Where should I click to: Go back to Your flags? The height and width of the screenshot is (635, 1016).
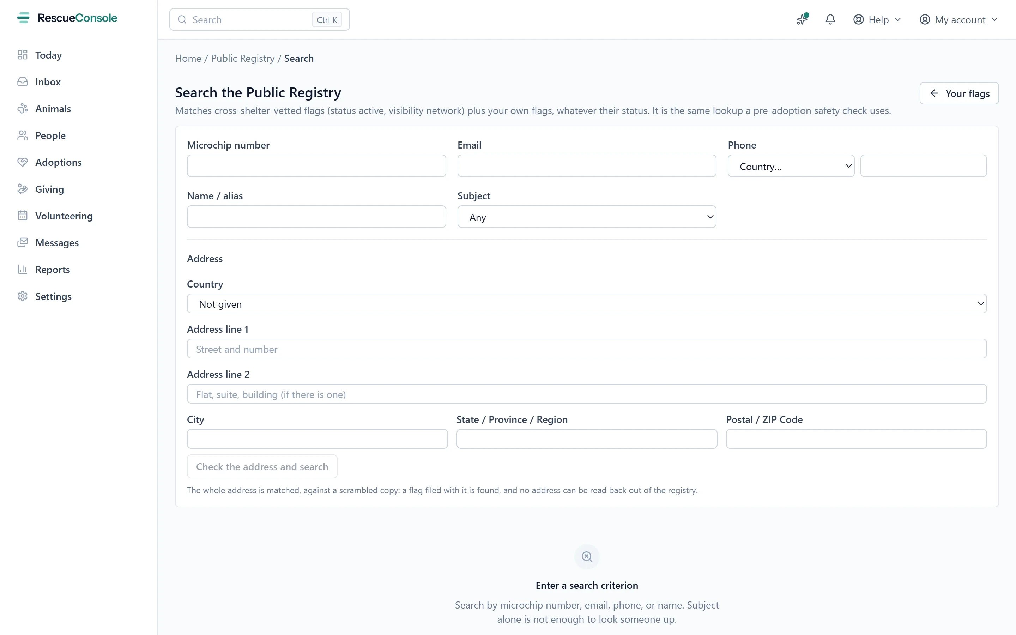click(959, 93)
